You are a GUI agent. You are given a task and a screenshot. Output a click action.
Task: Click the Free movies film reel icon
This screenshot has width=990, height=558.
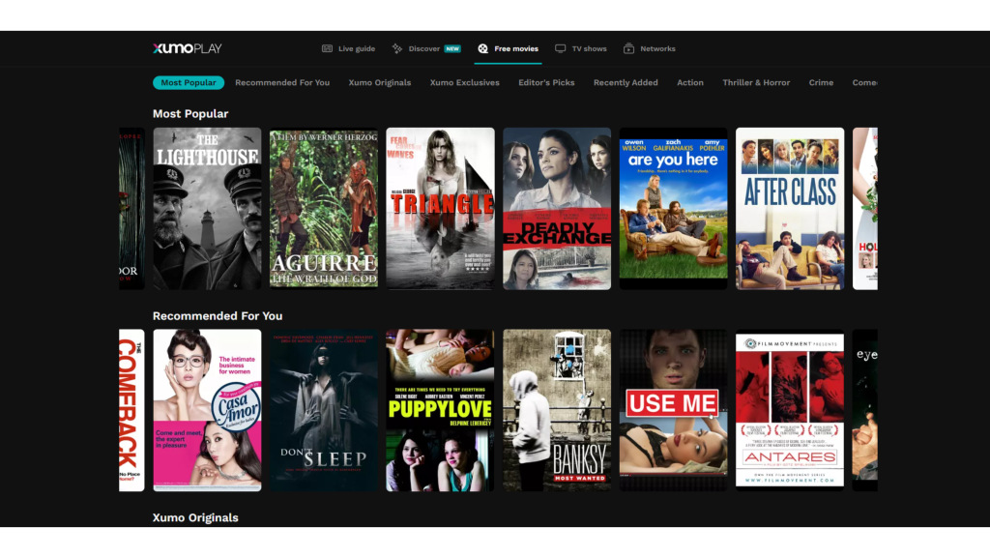point(482,48)
